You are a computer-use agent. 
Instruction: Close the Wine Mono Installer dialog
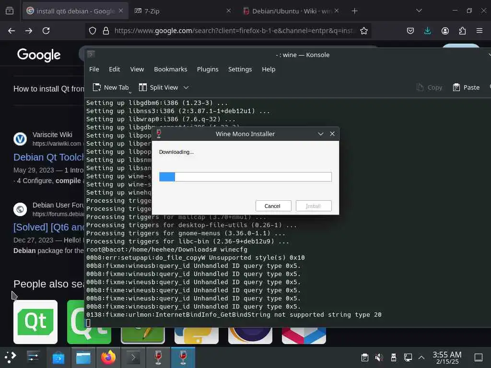click(x=332, y=134)
